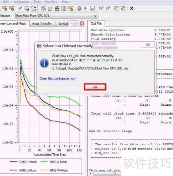This screenshot has width=173, height=176.
Task: Click the folder with grid icon
Action: point(71,8)
